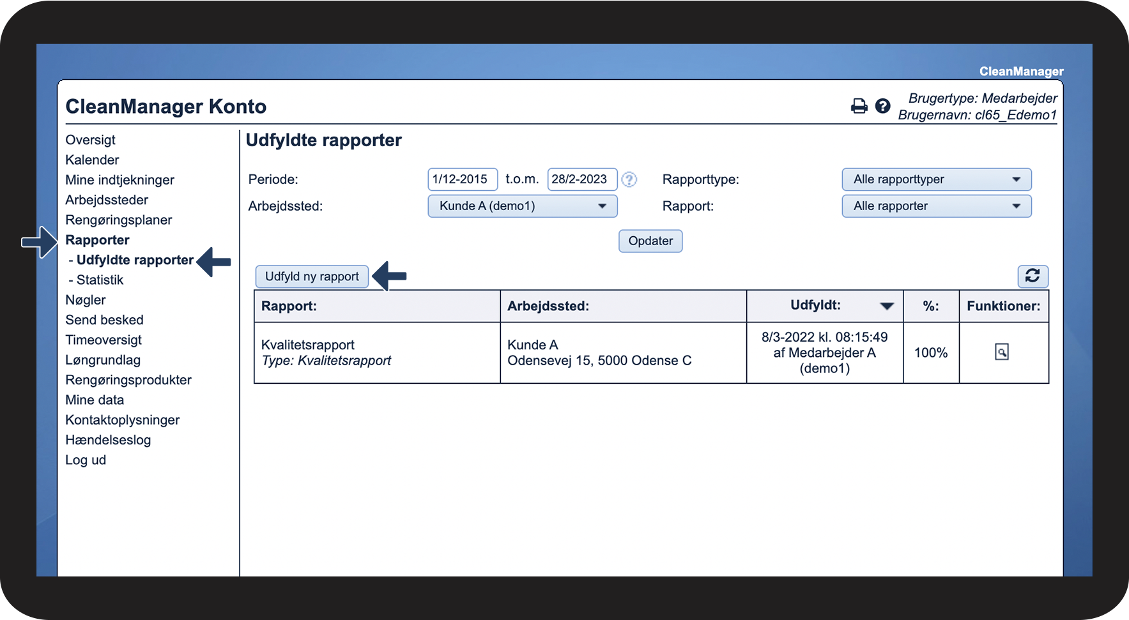
Task: Refresh the report list with reload icon
Action: coord(1032,276)
